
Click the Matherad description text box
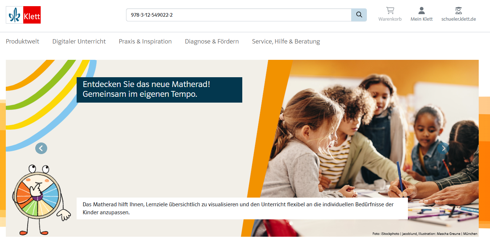[x=242, y=208]
